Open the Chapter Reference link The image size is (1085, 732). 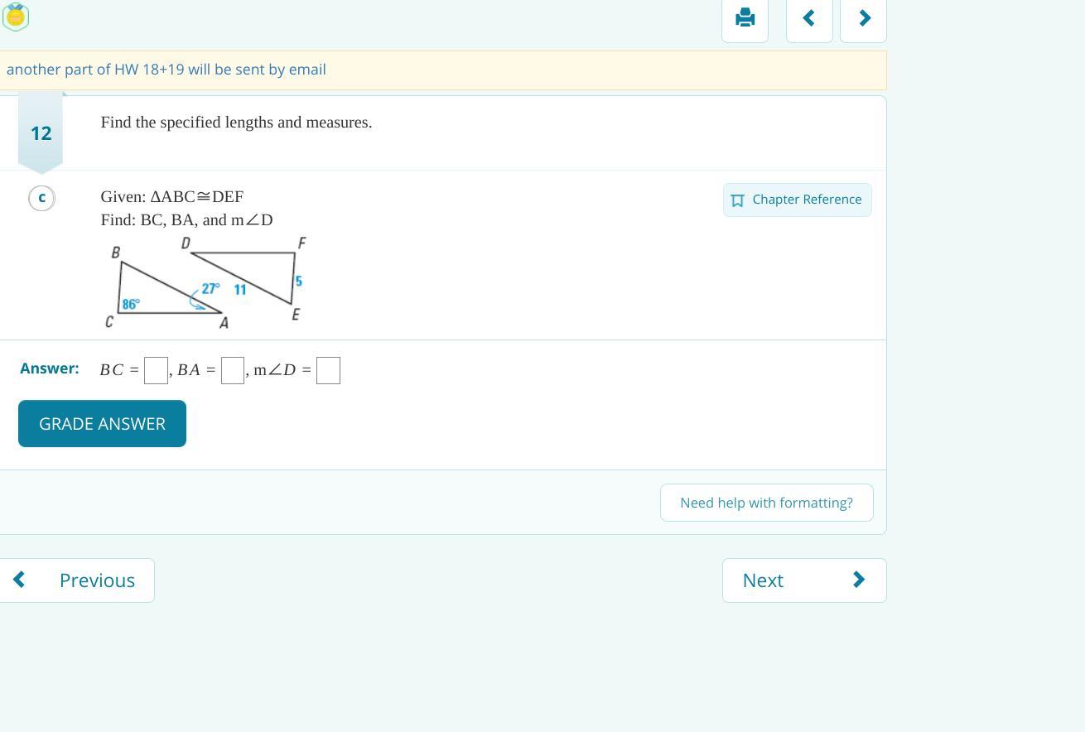click(x=806, y=200)
